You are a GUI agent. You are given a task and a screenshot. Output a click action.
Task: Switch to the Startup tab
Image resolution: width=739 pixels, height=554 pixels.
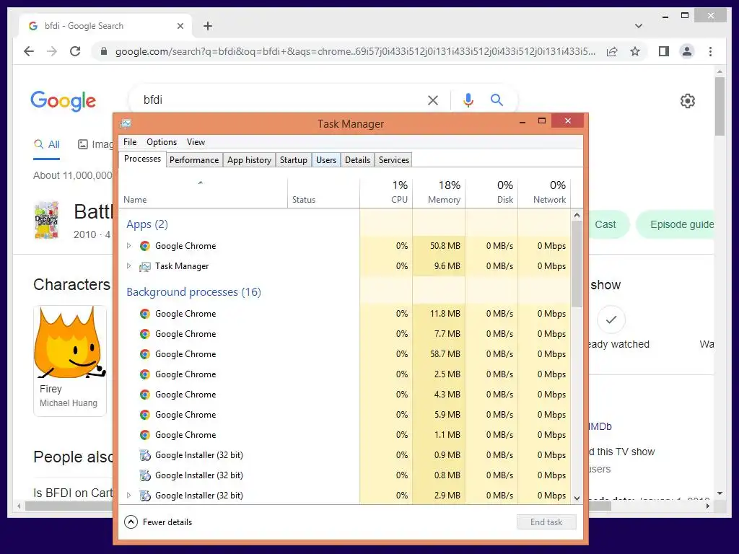pos(293,159)
